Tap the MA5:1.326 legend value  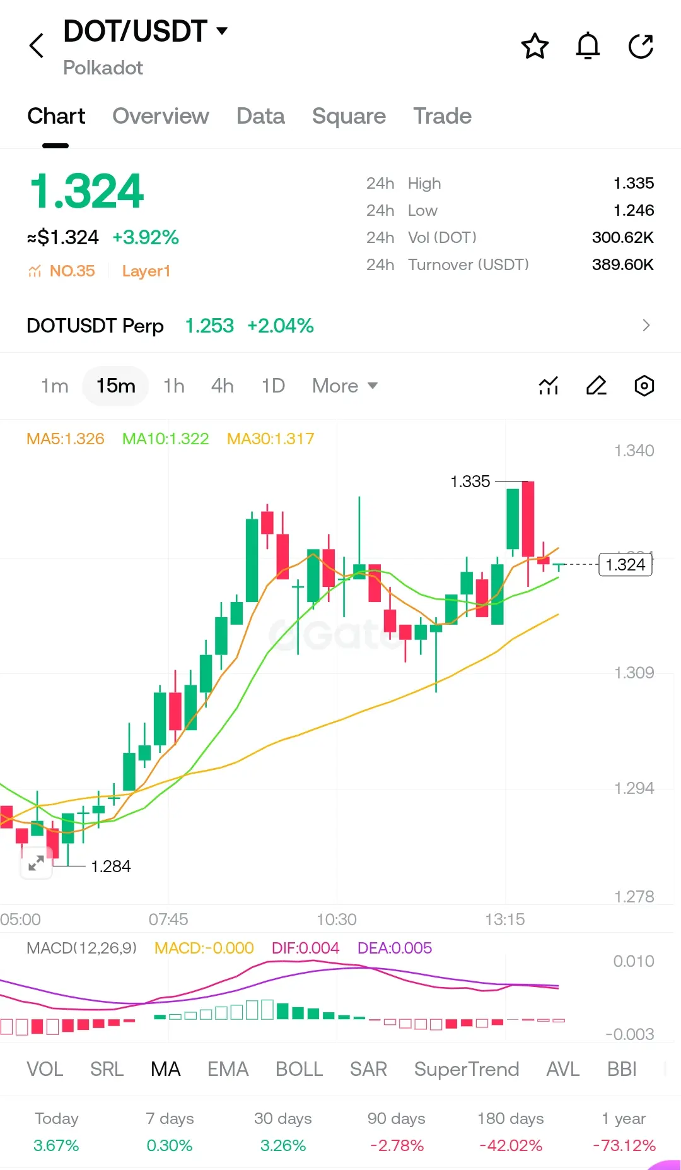66,439
